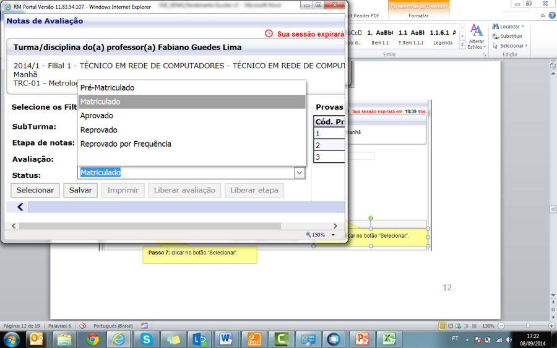This screenshot has width=557, height=348.
Task: Click the red session expiry clock icon
Action: pos(269,33)
